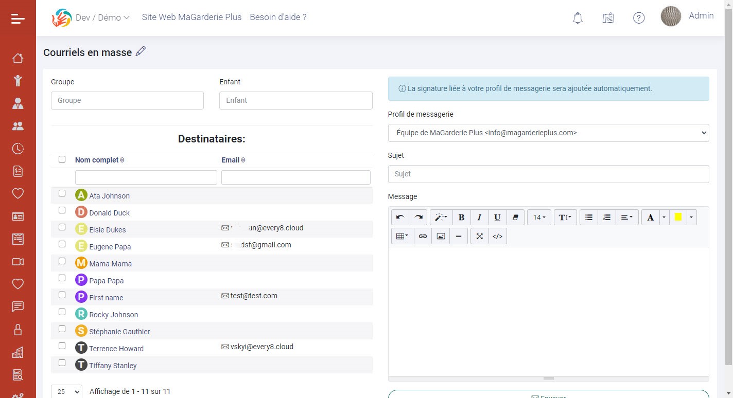Screen dimensions: 733x398
Task: Undo the last edit in the message editor
Action: (400, 217)
